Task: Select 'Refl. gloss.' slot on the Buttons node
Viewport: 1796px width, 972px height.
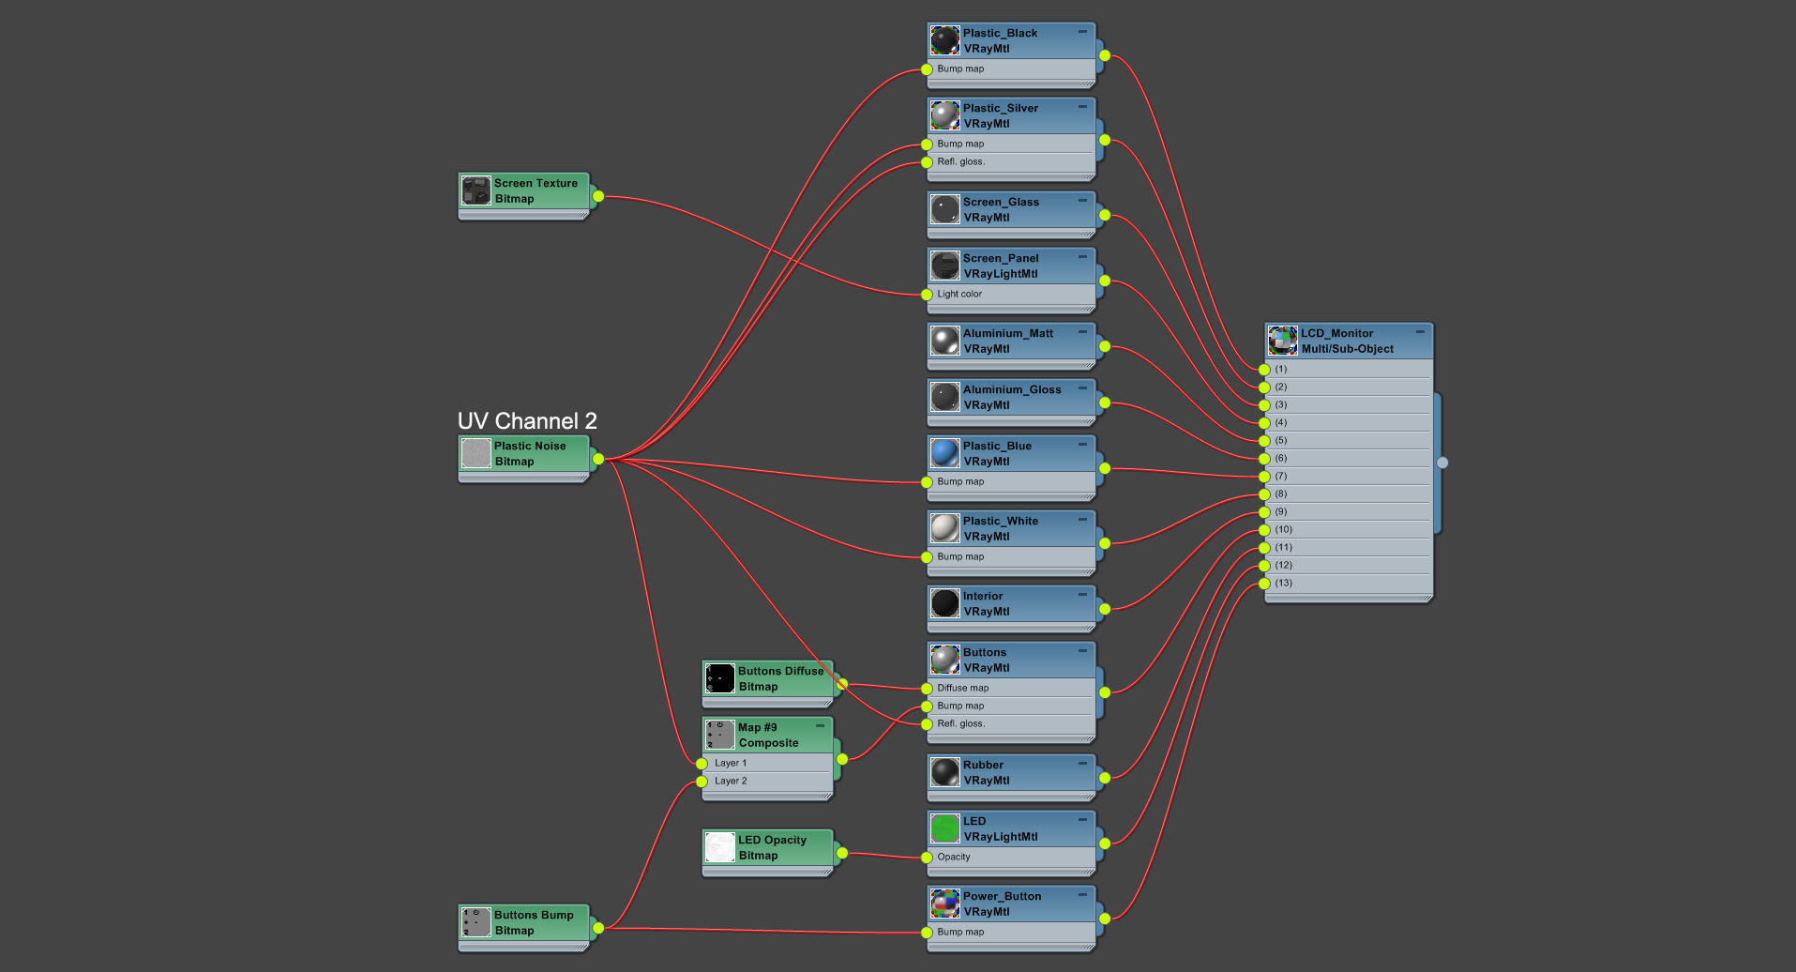Action: coord(1011,723)
